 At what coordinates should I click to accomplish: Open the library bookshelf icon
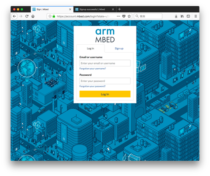tap(182, 16)
